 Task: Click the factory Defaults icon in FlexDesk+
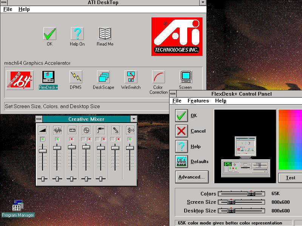coord(182,162)
